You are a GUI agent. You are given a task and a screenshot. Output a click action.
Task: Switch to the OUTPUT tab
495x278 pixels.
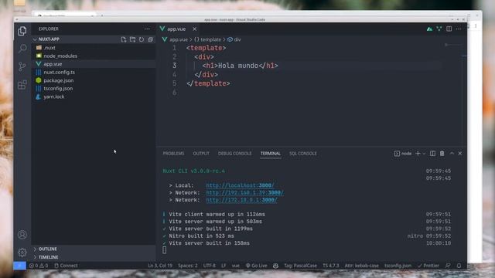coord(201,154)
